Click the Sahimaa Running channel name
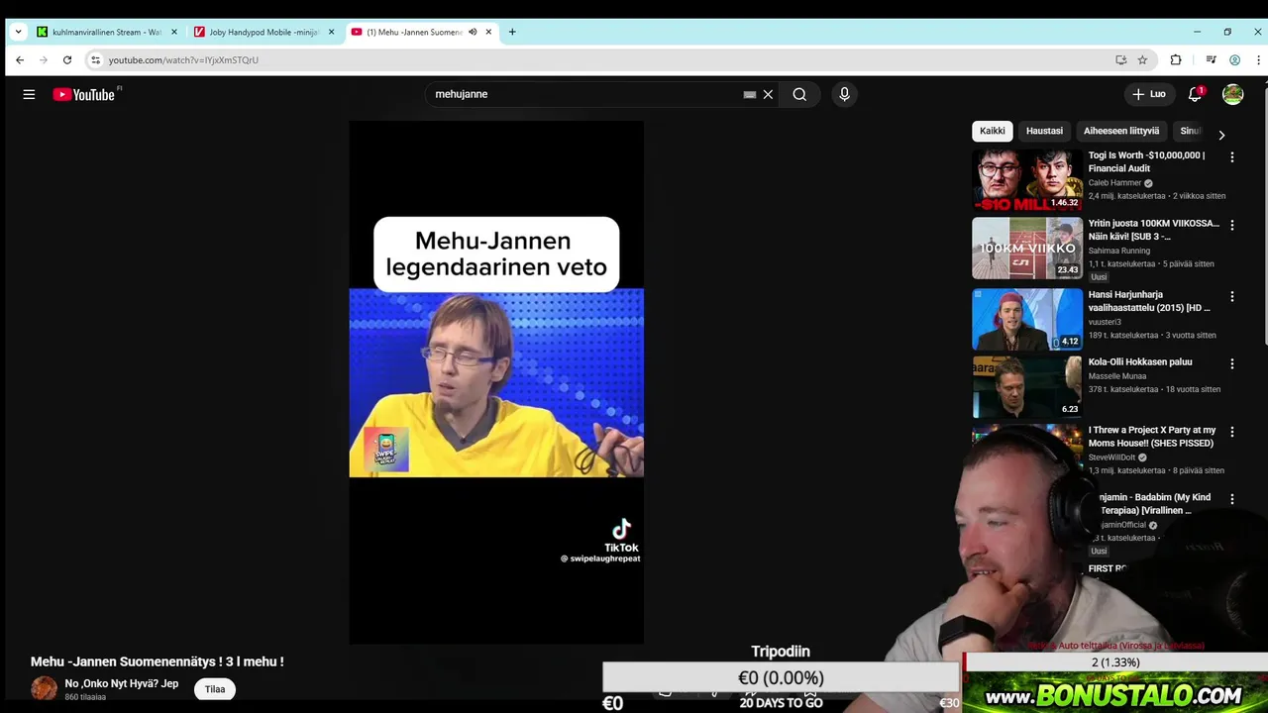Image resolution: width=1268 pixels, height=713 pixels. point(1119,251)
